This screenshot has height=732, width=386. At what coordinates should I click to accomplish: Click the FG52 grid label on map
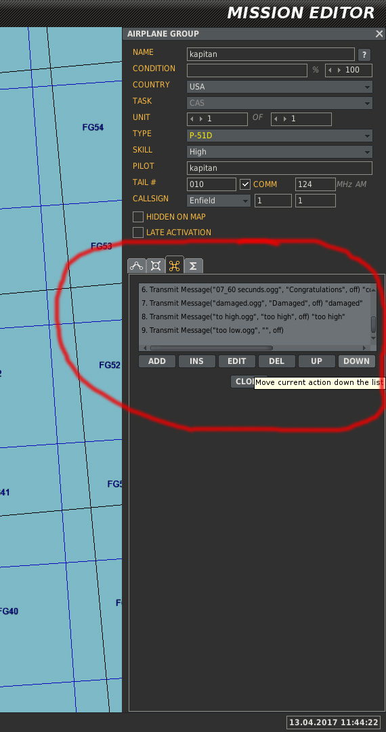(110, 365)
